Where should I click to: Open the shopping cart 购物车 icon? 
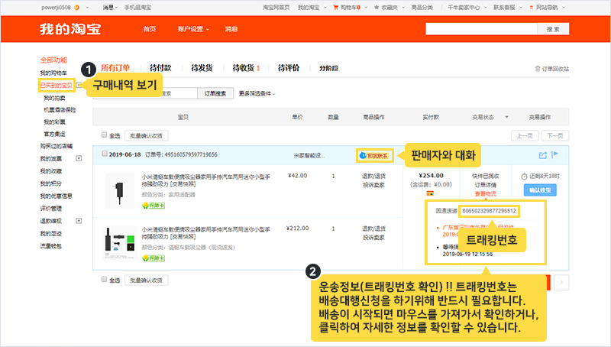pyautogui.click(x=335, y=8)
